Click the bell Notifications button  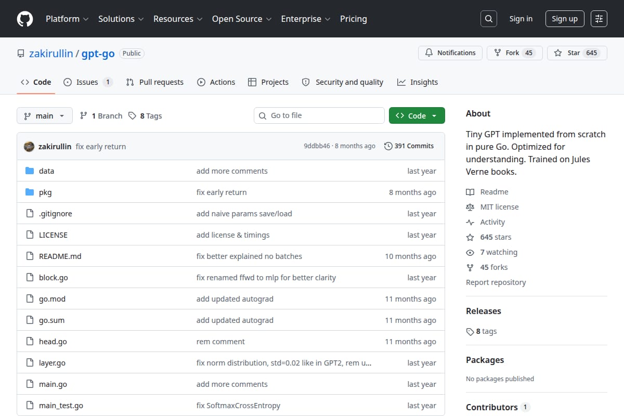pos(450,53)
